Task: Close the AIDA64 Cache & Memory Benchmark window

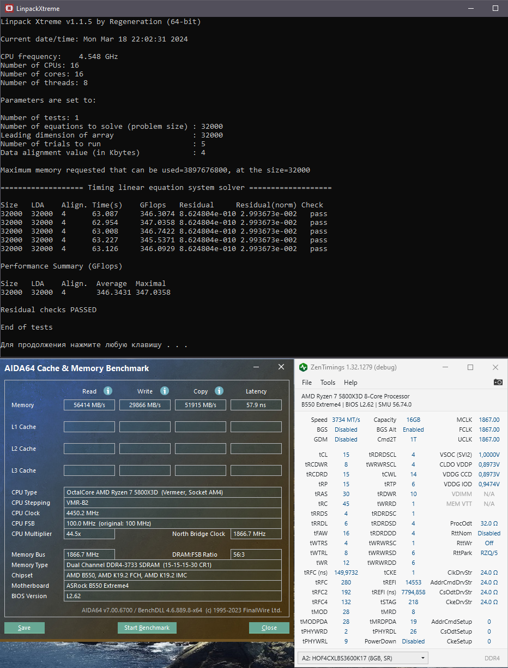Action: pos(281,367)
